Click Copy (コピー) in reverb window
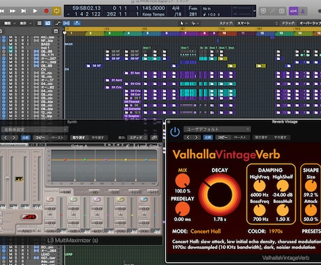The width and height of the screenshot is (321, 265). [x=223, y=137]
